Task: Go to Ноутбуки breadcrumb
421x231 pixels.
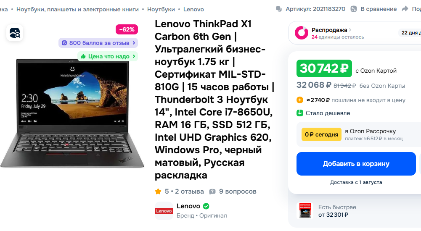Action: [x=161, y=9]
